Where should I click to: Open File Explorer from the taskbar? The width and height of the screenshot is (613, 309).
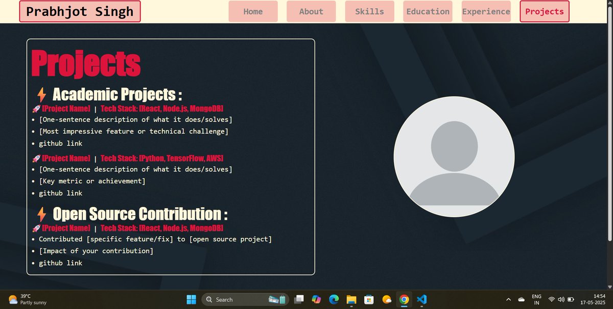(x=351, y=299)
